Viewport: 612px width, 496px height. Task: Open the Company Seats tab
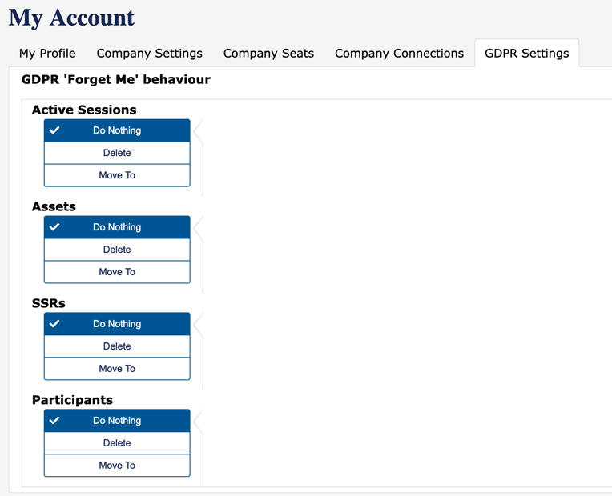click(268, 54)
